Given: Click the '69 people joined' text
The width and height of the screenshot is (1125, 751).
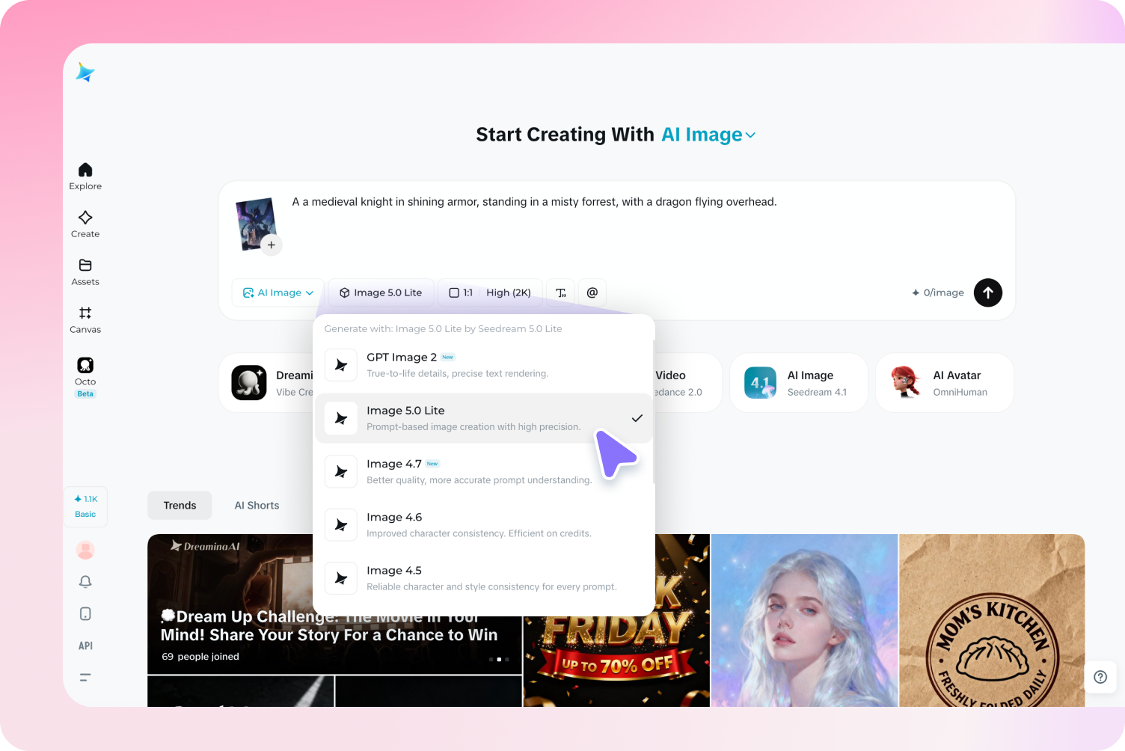Looking at the screenshot, I should click(200, 657).
